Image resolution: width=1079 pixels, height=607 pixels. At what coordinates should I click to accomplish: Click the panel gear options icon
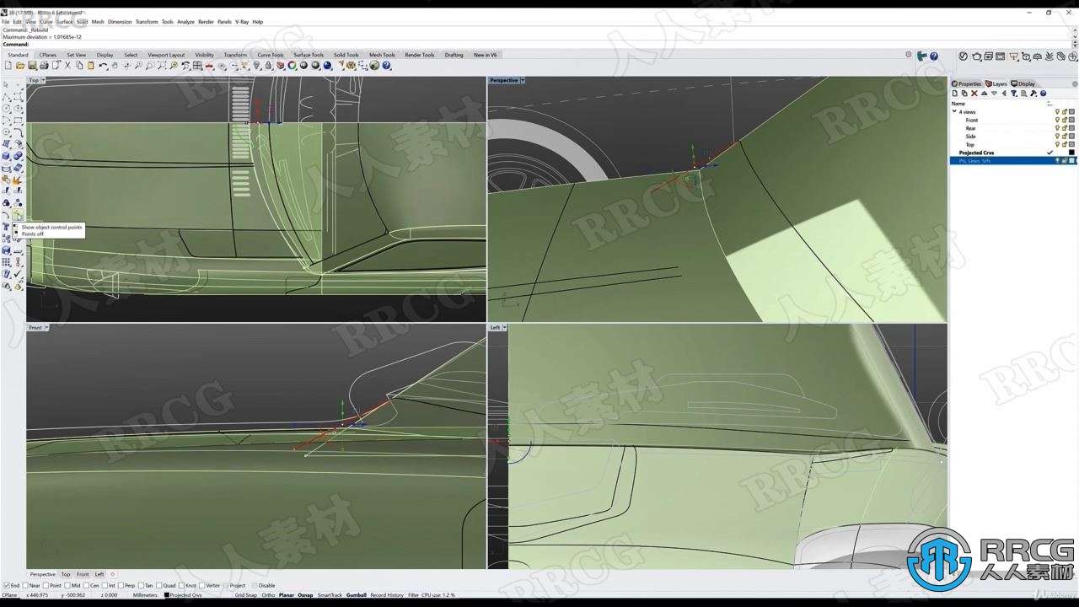pos(1075,84)
